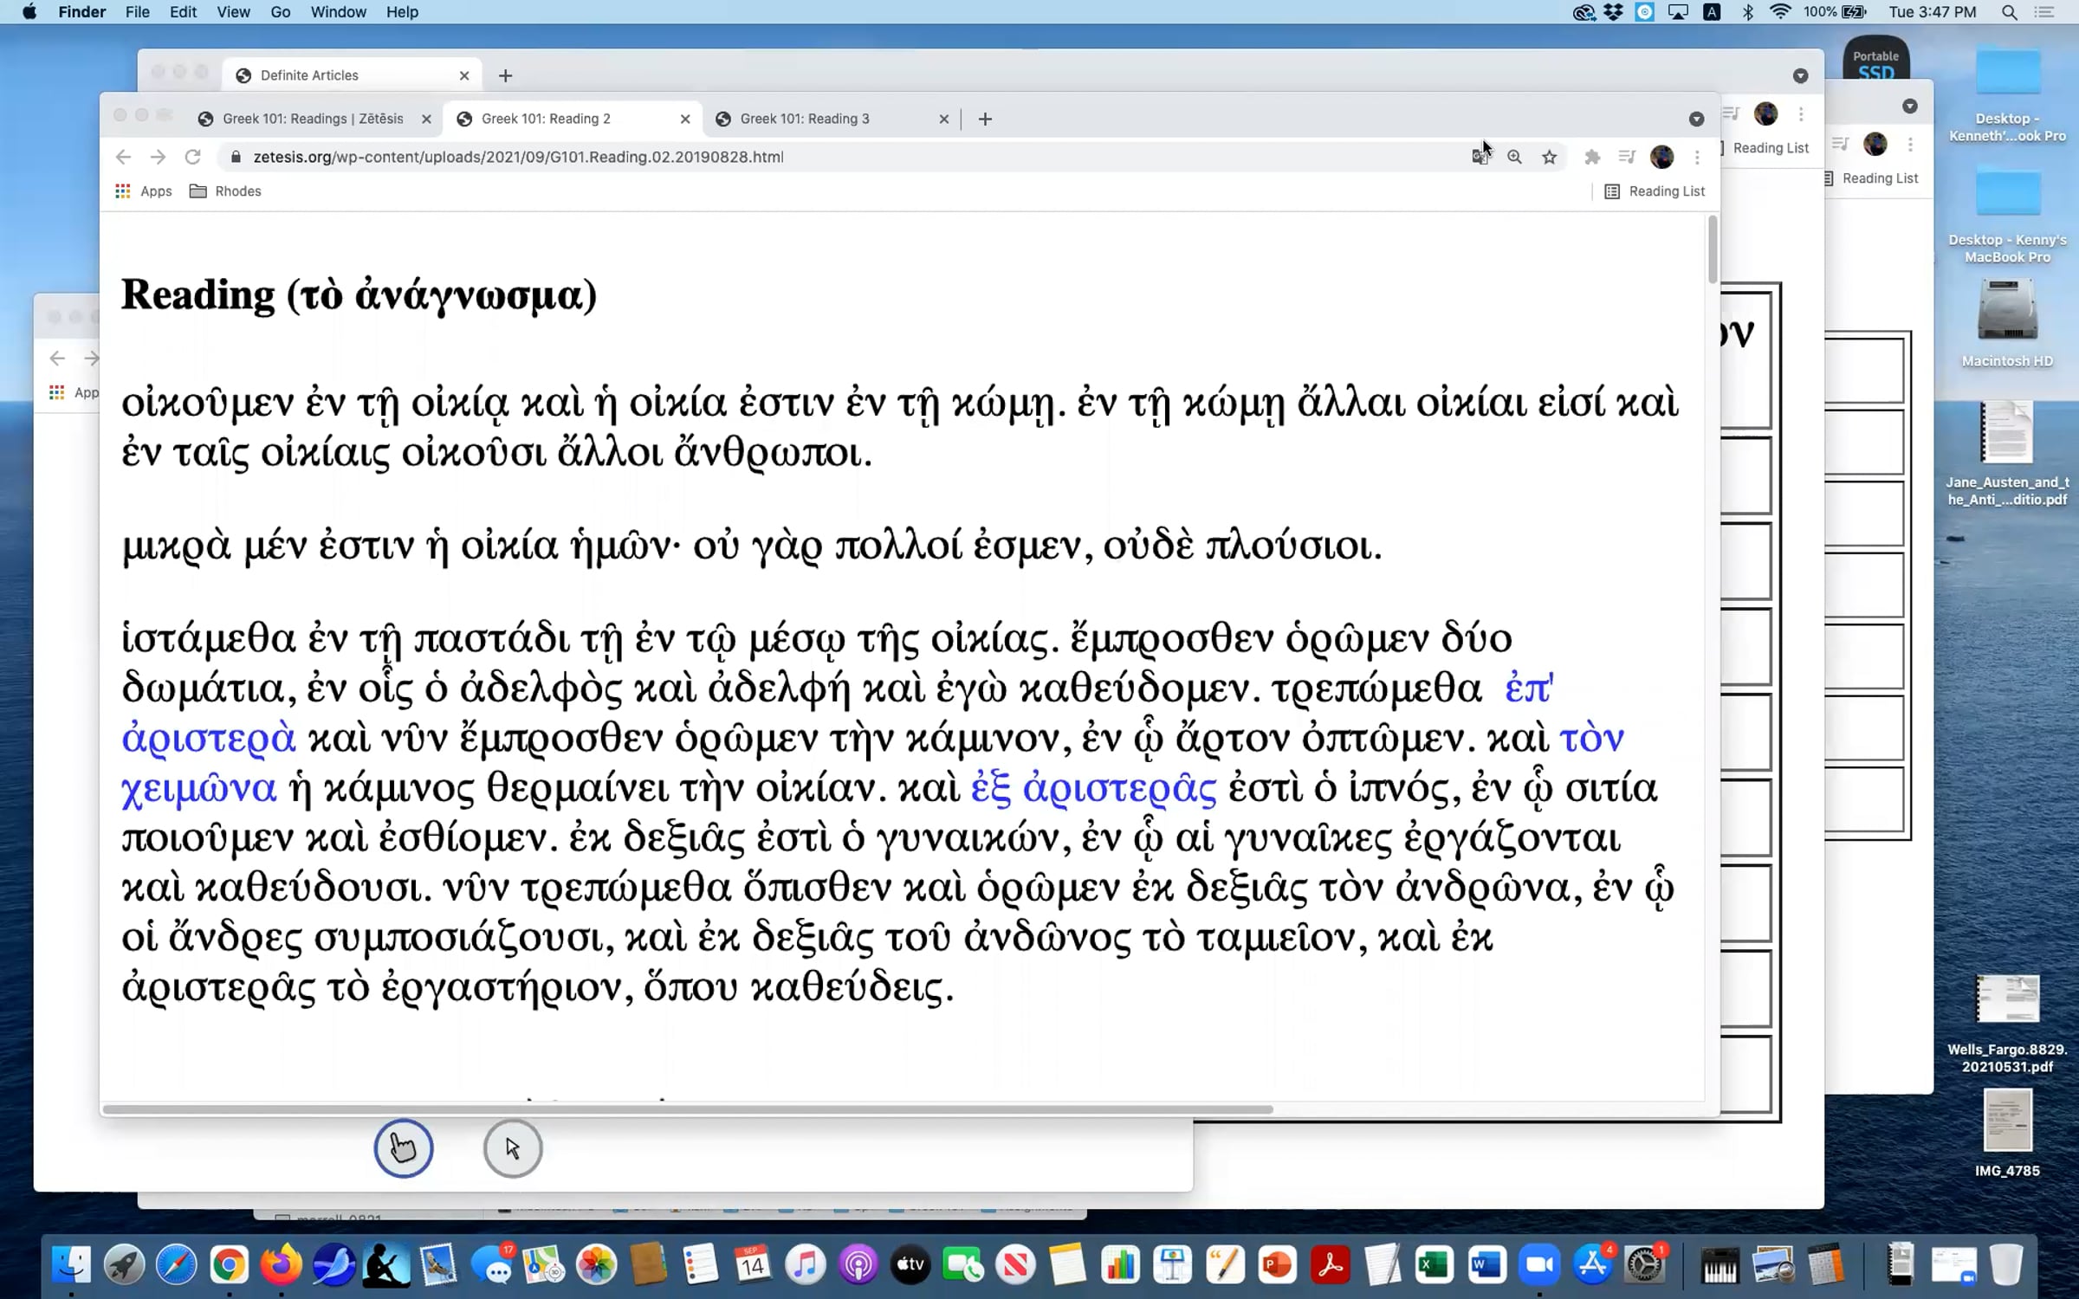The height and width of the screenshot is (1299, 2079).
Task: Open the Help menu in menu bar
Action: (402, 12)
